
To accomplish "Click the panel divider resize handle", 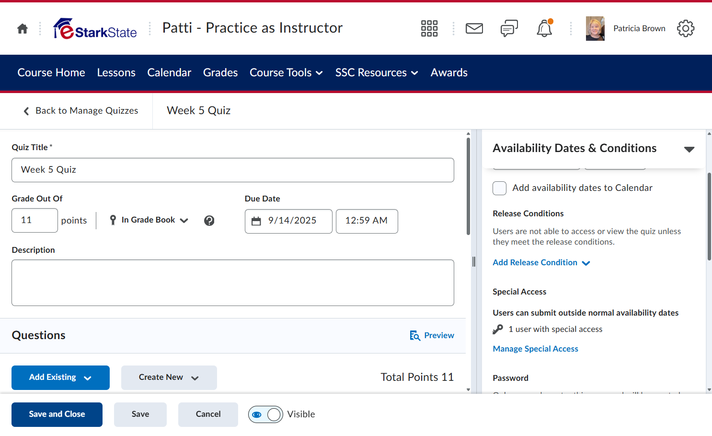I will pyautogui.click(x=474, y=262).
